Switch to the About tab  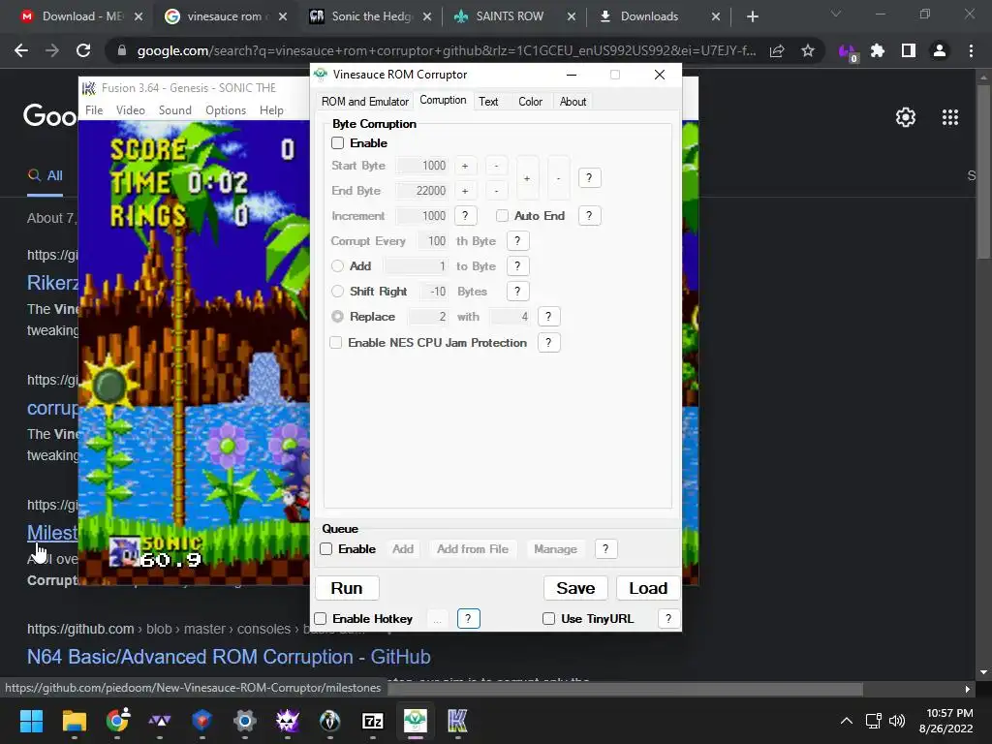coord(573,101)
